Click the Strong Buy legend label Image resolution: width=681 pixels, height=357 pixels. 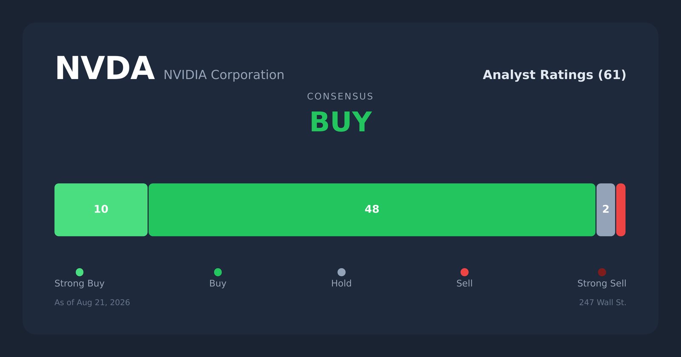80,283
